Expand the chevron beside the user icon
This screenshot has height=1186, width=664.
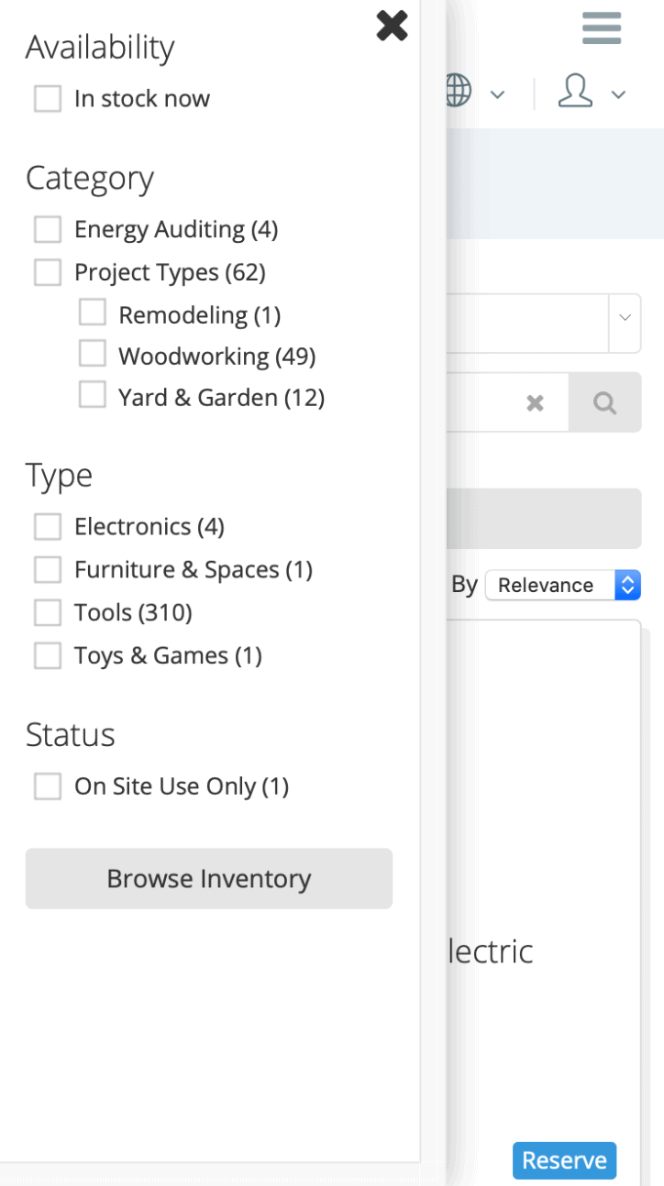(x=618, y=93)
